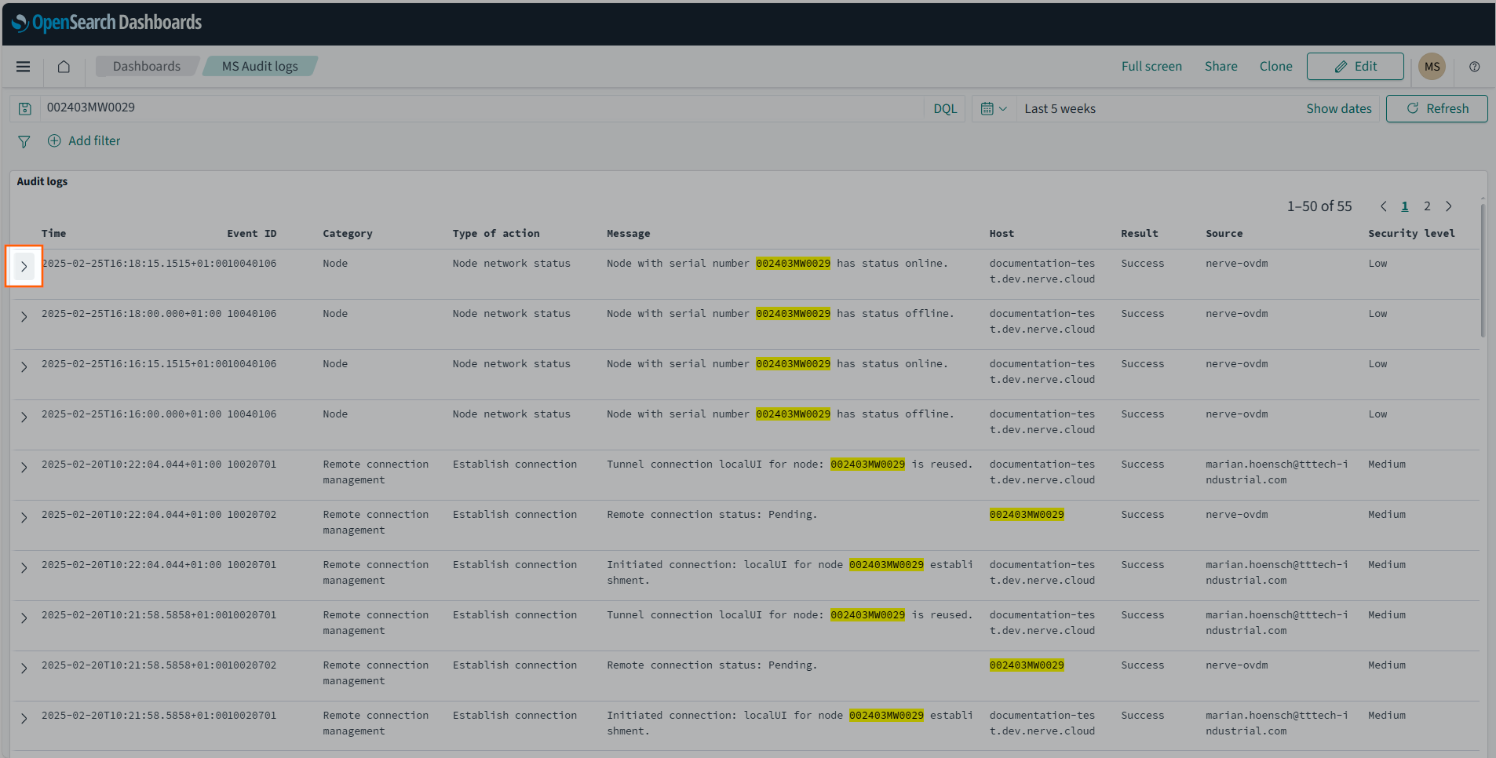Select the OpenSearch Dashboards logo

pos(108,23)
